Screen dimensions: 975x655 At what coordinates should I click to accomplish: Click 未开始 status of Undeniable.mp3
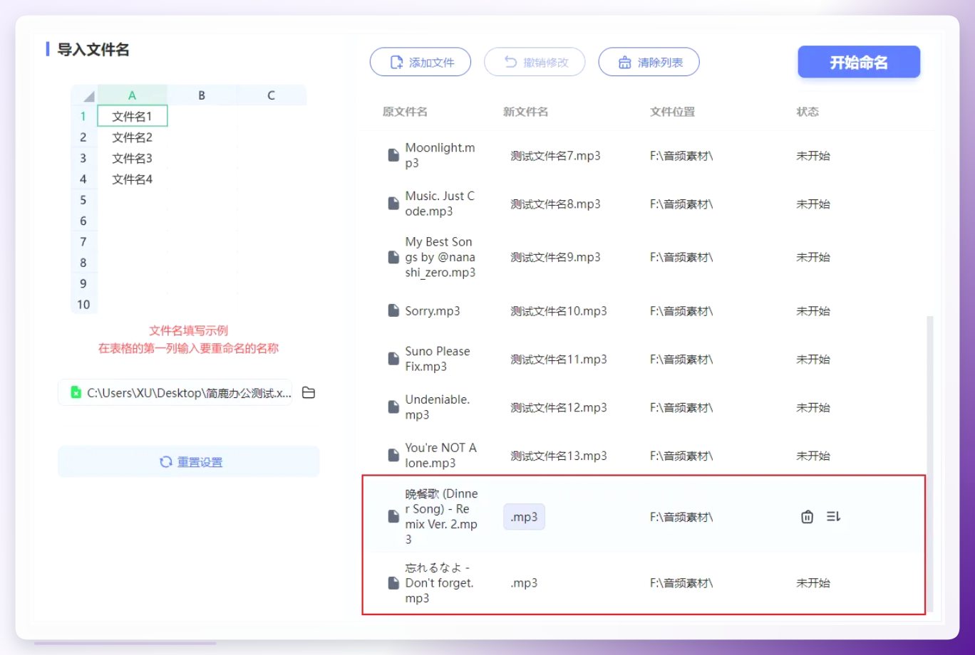click(813, 408)
